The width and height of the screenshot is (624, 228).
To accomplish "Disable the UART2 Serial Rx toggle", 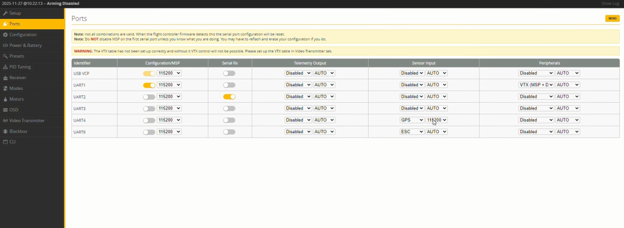I will [229, 97].
